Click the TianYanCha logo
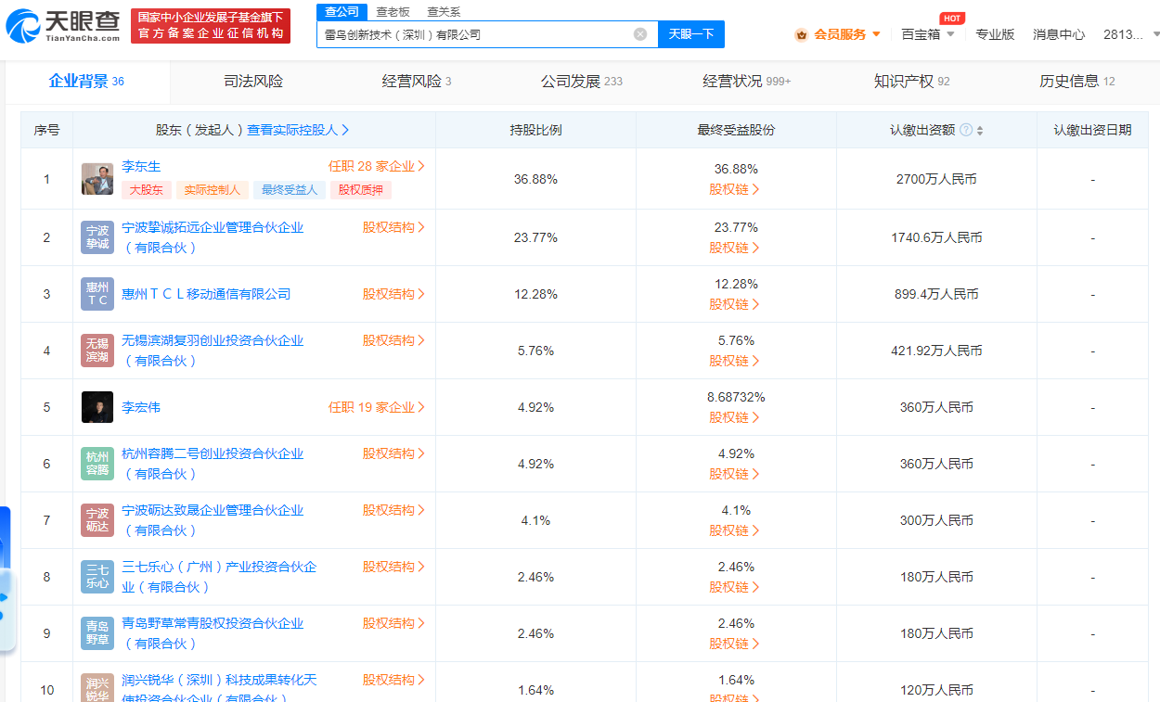1160x702 pixels. click(x=61, y=26)
